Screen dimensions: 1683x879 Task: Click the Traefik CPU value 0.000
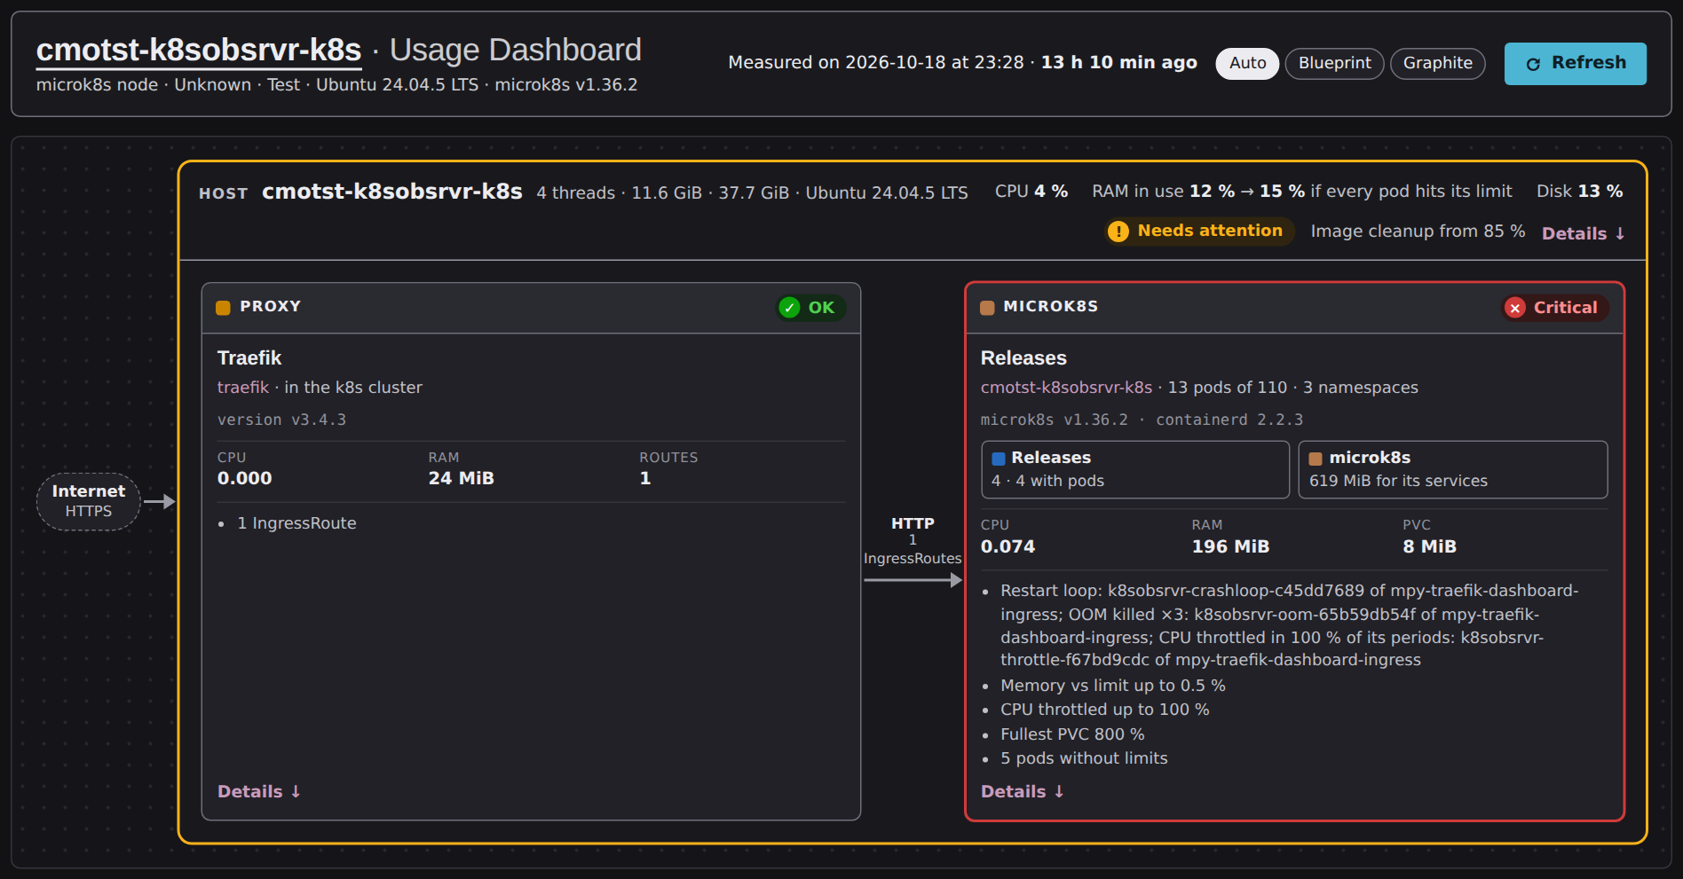click(245, 478)
